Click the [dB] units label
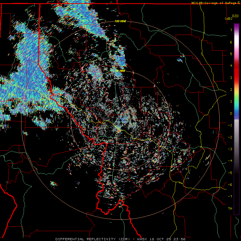241x241 pixels. click(x=228, y=18)
